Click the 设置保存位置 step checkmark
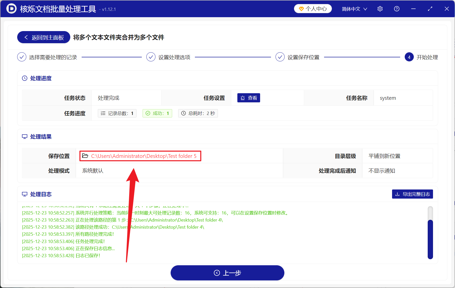This screenshot has width=455, height=288. pyautogui.click(x=280, y=57)
